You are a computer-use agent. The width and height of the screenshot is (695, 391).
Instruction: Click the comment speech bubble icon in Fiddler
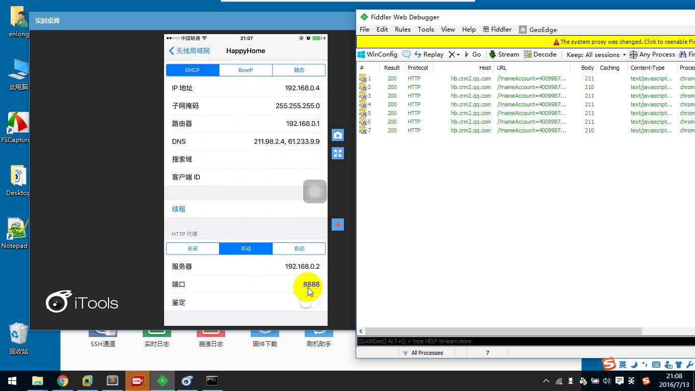pyautogui.click(x=407, y=54)
